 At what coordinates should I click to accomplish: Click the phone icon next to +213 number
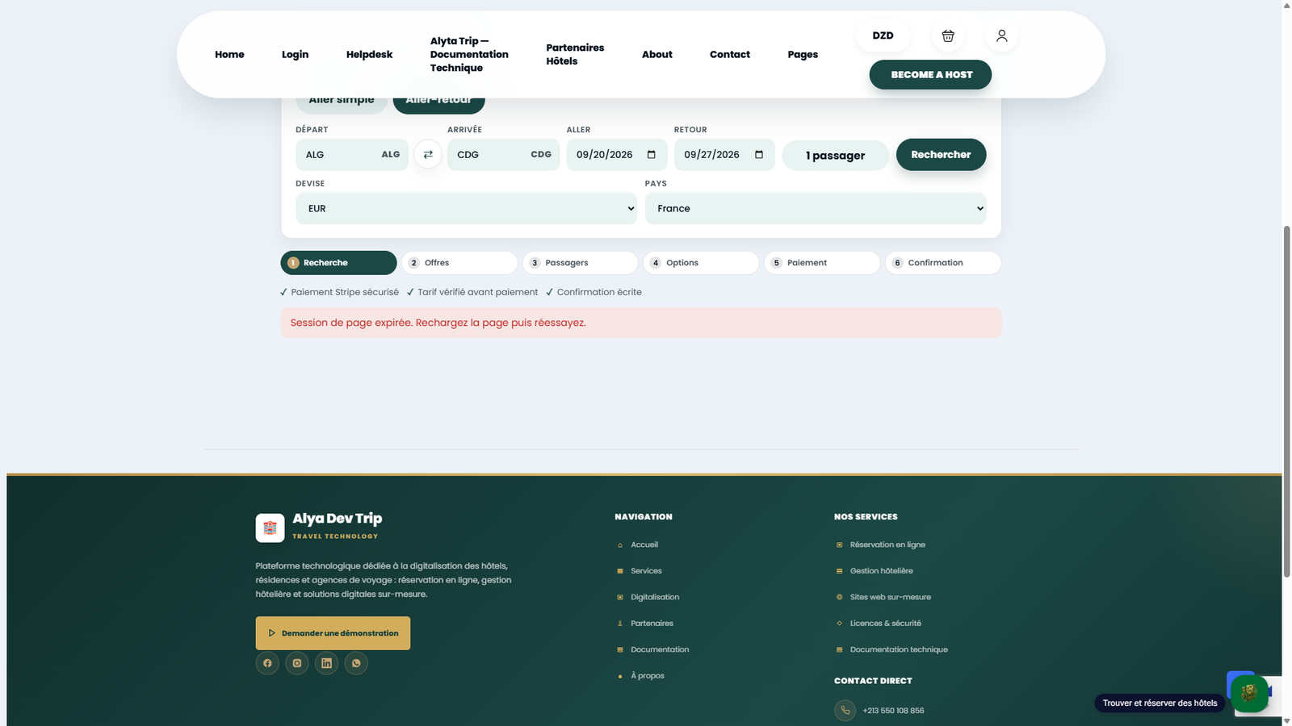pos(845,711)
